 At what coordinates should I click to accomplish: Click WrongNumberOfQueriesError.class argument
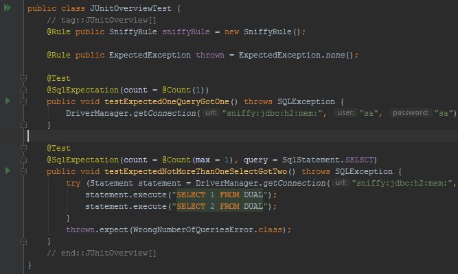207,229
